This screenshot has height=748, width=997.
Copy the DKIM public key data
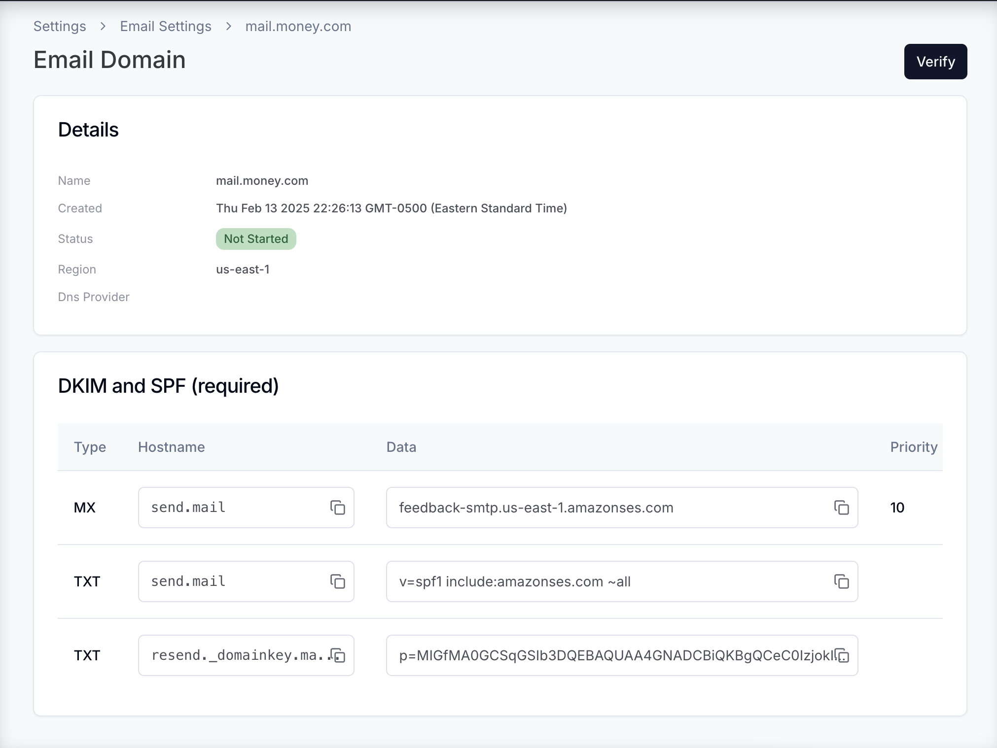click(x=843, y=655)
